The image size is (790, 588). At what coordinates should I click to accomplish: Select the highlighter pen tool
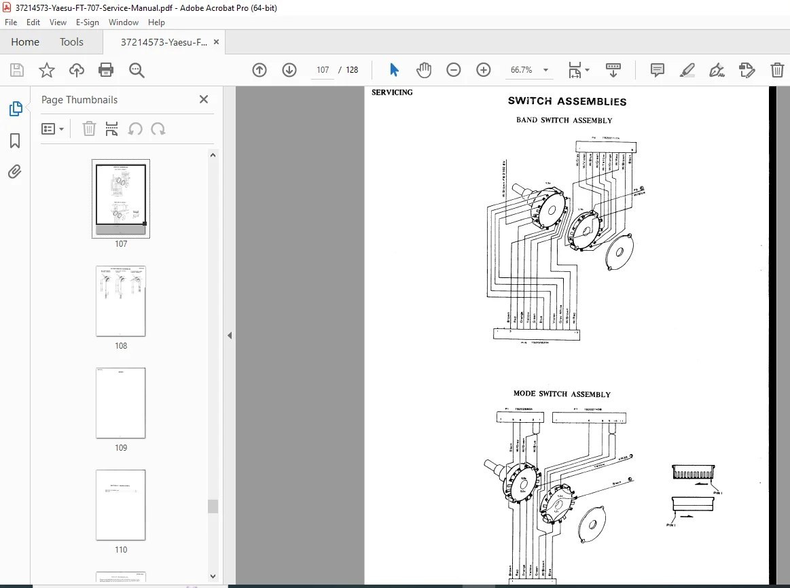click(x=687, y=70)
